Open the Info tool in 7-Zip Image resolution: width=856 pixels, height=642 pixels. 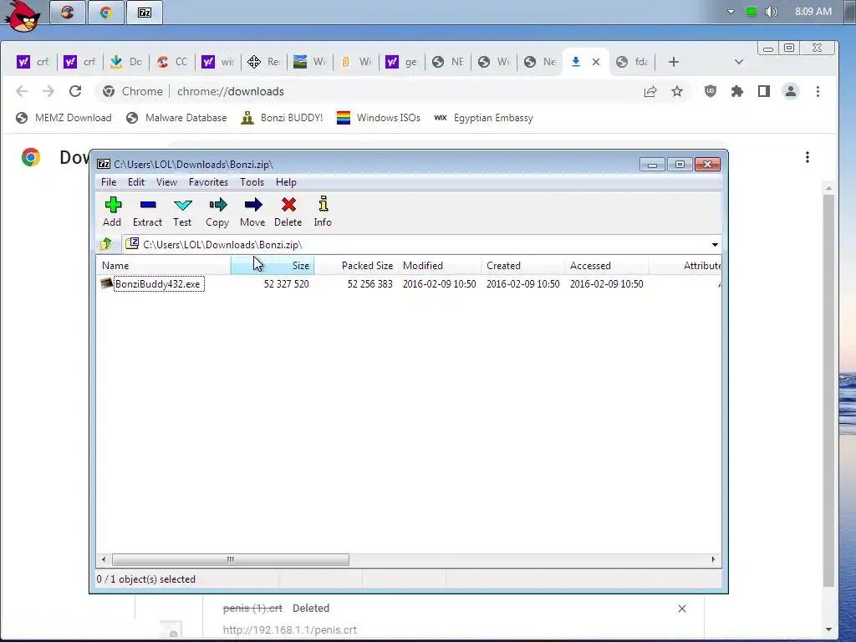tap(324, 204)
